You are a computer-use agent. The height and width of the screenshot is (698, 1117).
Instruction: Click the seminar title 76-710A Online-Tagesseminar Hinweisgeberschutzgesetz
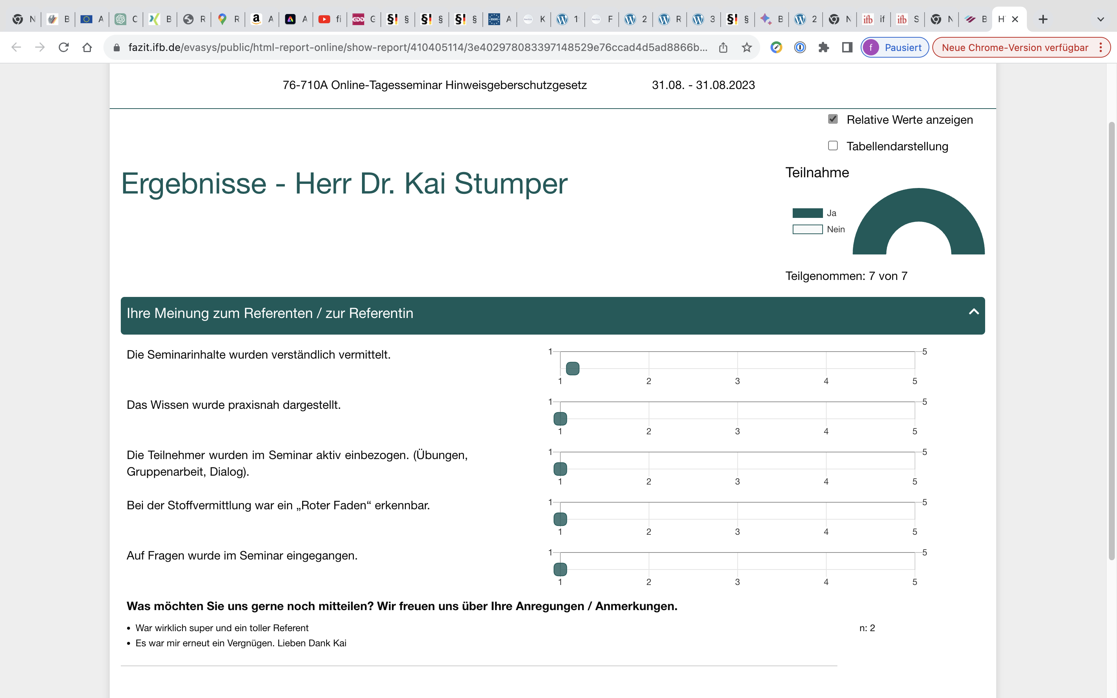tap(434, 85)
